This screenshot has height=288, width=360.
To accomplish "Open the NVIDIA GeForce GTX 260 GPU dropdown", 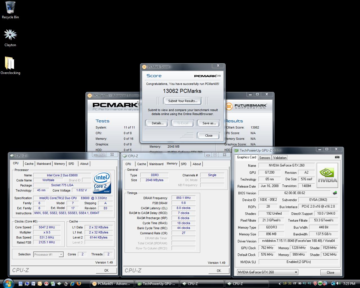I will pos(267,272).
